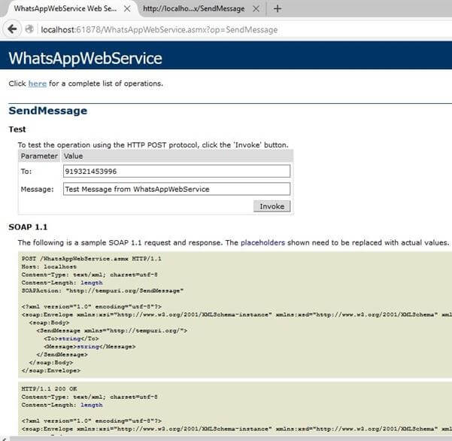The height and width of the screenshot is (441, 452).
Task: Click the 'POST /WhatsAppWebService.asmx HTTP/1.1' line
Action: 92,259
